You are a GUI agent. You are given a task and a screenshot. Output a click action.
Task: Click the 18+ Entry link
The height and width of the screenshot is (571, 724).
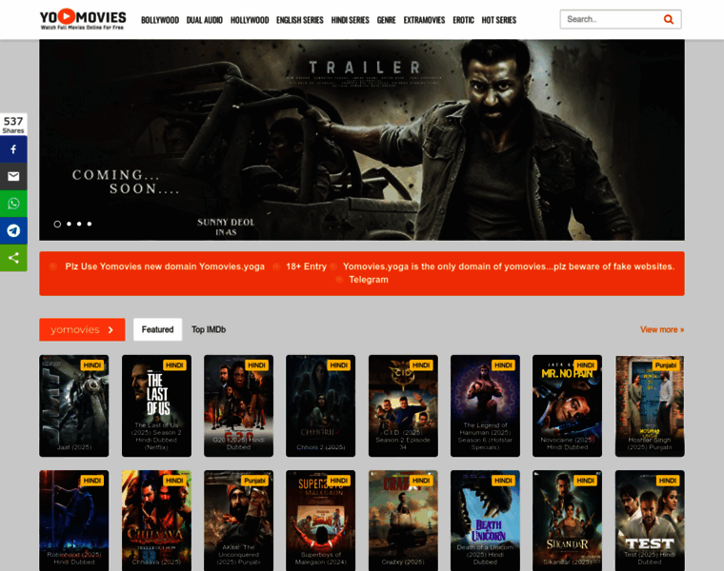(x=306, y=266)
